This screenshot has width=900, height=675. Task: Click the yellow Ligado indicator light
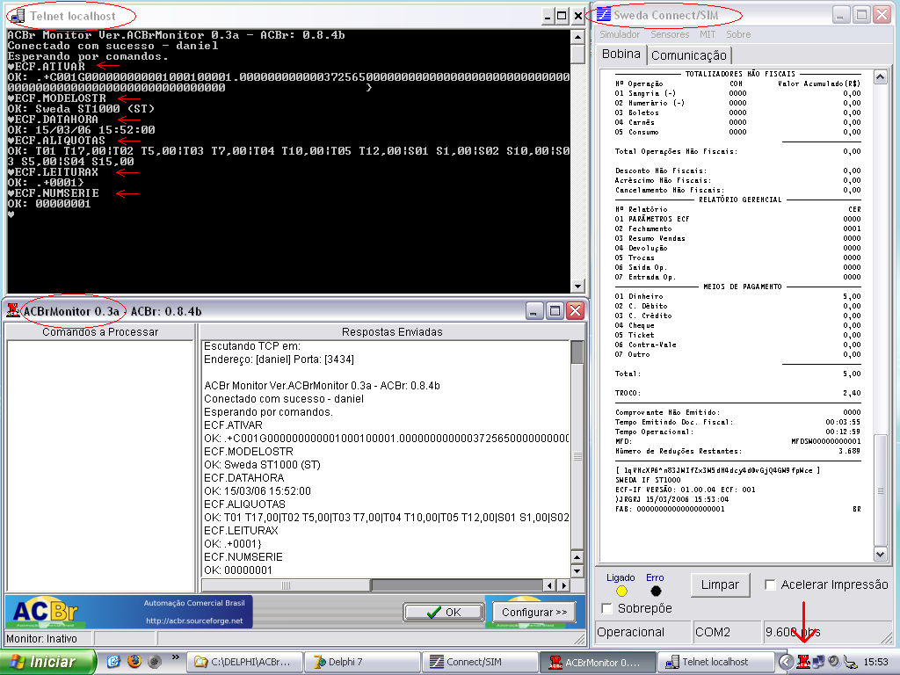coord(621,592)
